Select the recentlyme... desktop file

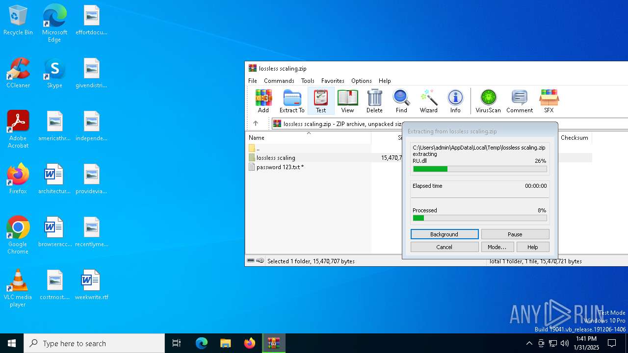pyautogui.click(x=91, y=232)
